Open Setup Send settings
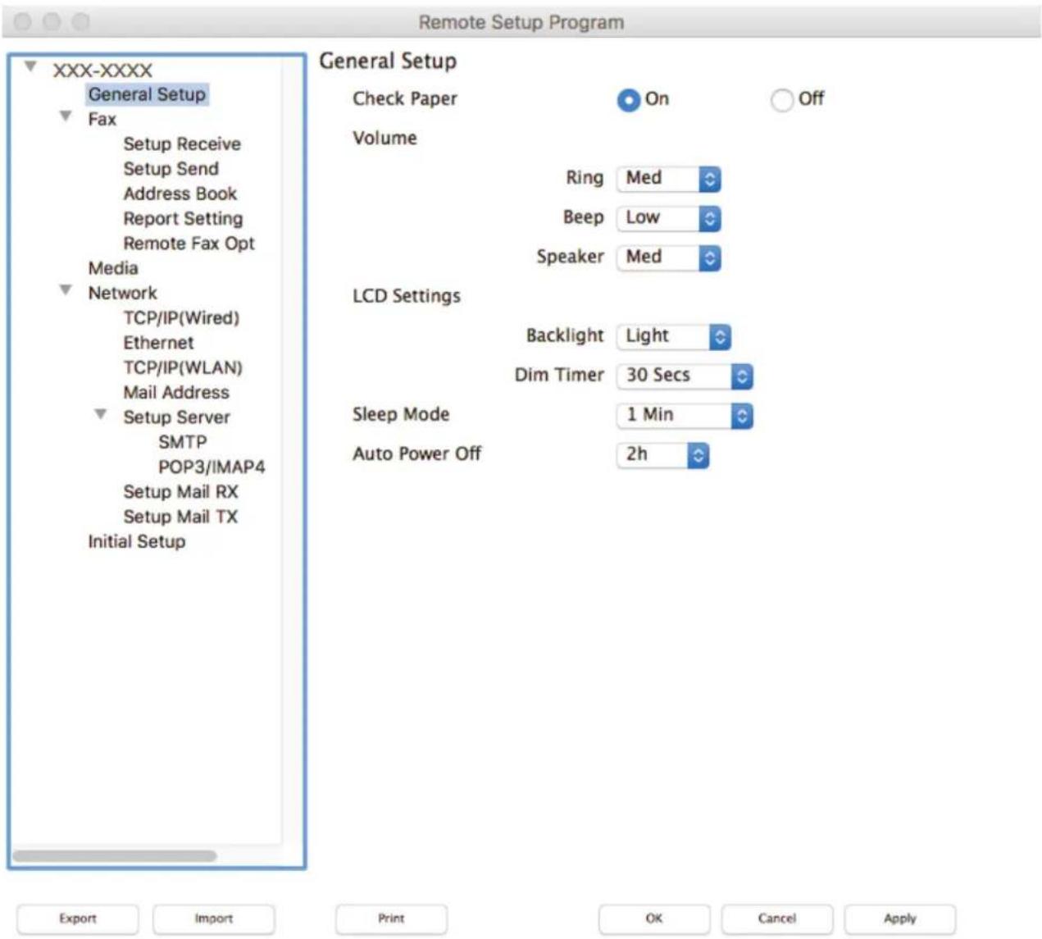The height and width of the screenshot is (939, 1042). point(171,169)
